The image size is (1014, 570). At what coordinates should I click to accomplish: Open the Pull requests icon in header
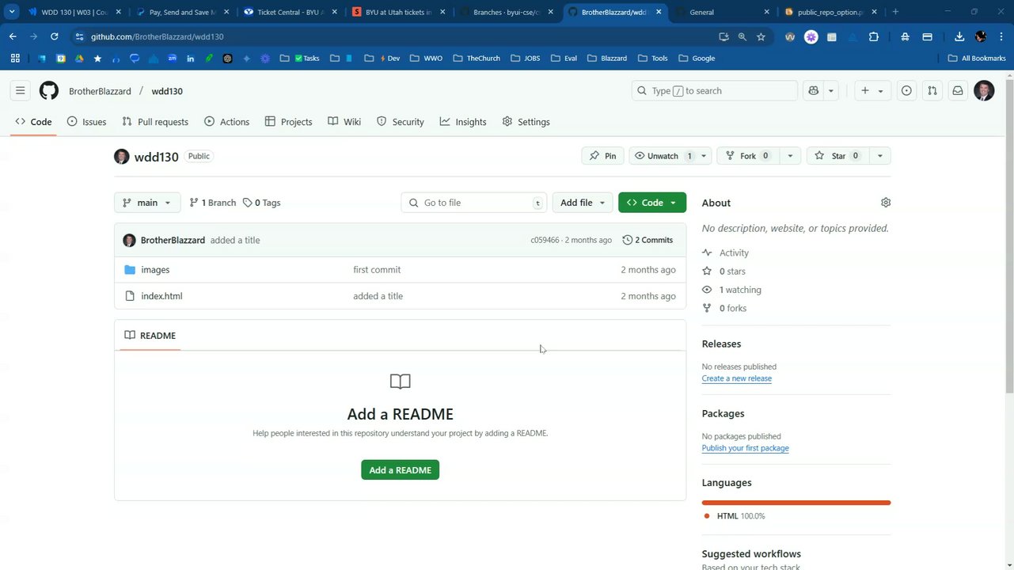coord(932,91)
